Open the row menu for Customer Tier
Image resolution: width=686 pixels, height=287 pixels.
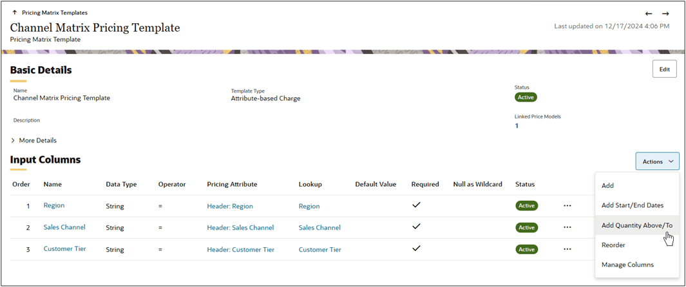tap(567, 249)
